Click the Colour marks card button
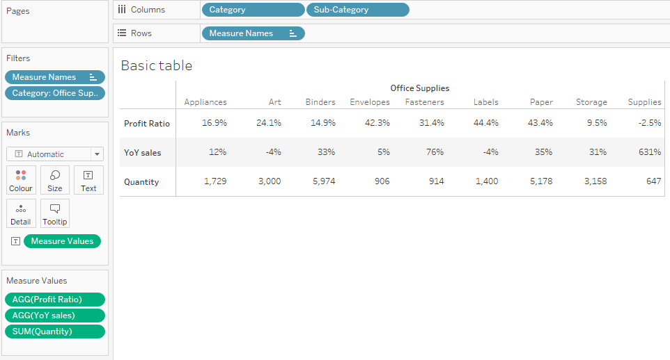The image size is (670, 360). pyautogui.click(x=21, y=180)
